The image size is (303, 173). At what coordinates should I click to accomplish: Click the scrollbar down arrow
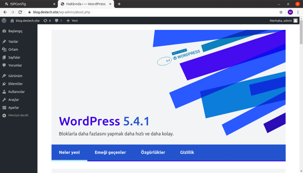point(301,171)
